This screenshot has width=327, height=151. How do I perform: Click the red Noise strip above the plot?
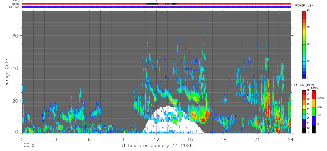(x=157, y=4)
